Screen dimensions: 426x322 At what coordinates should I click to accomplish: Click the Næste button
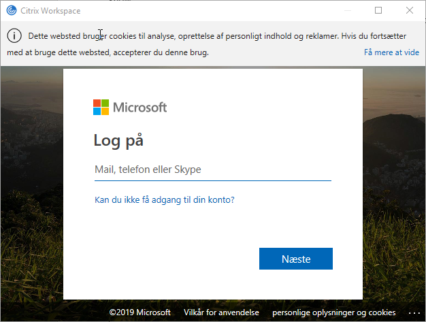(295, 259)
